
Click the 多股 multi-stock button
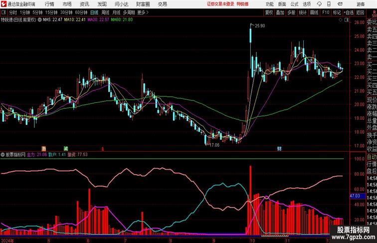tap(291, 12)
